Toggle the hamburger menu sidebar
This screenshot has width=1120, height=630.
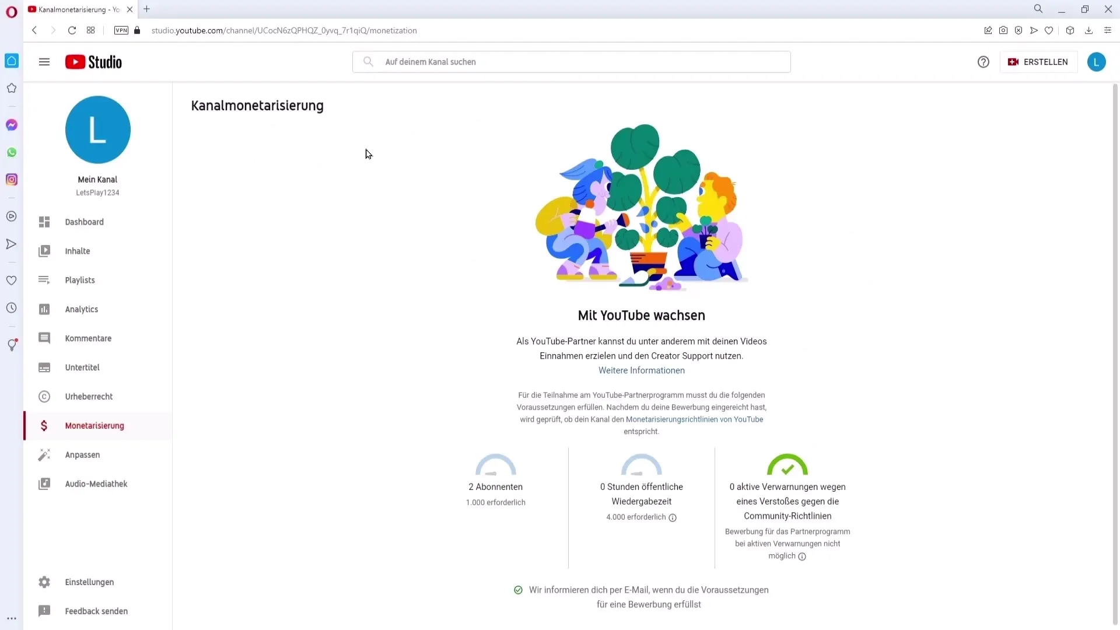tap(44, 62)
